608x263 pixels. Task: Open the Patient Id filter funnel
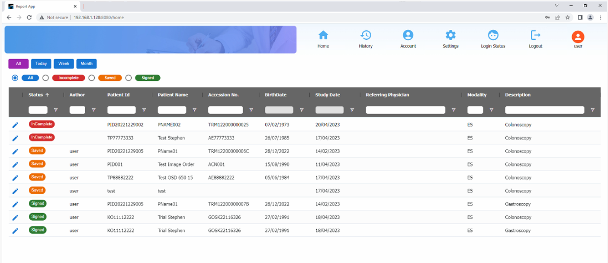pyautogui.click(x=144, y=110)
